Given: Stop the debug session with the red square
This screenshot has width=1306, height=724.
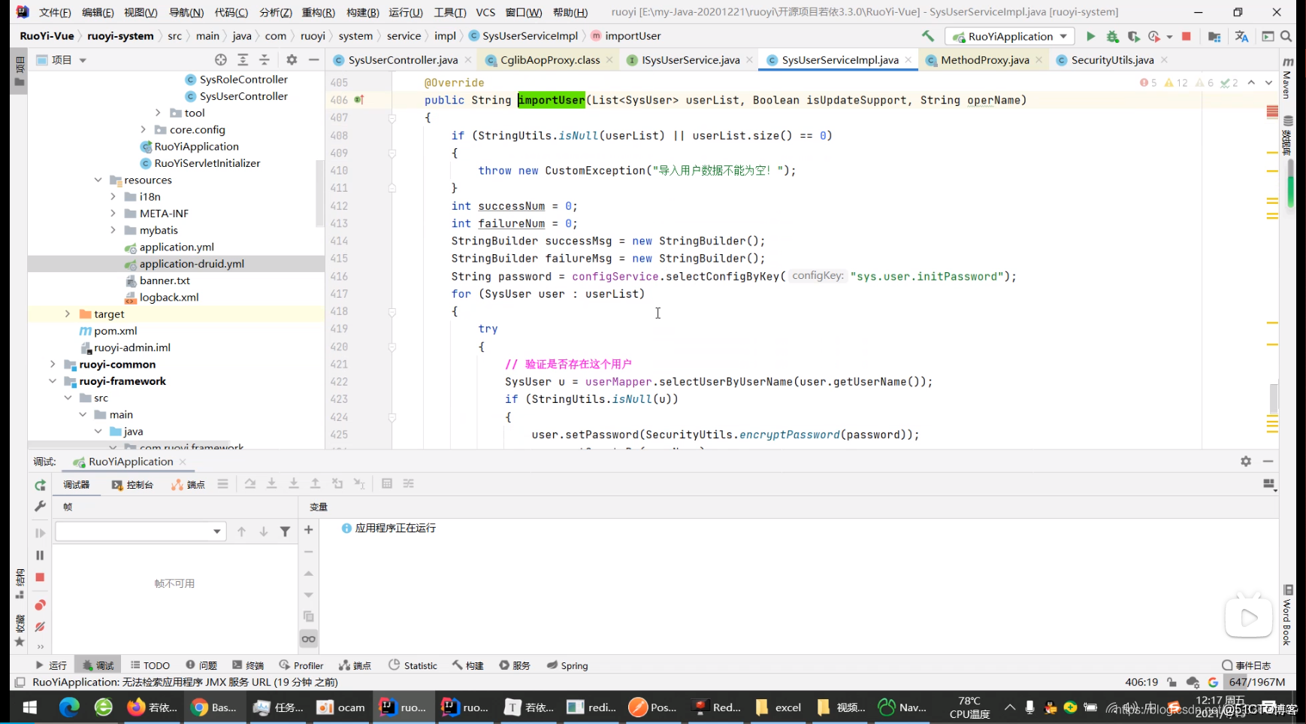Looking at the screenshot, I should click(x=41, y=577).
